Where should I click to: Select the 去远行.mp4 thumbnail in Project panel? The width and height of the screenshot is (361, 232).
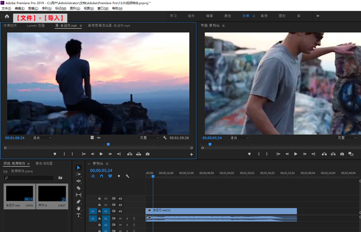pyautogui.click(x=19, y=193)
